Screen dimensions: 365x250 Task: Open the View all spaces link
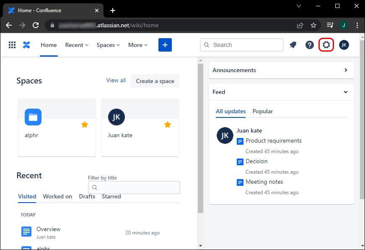[116, 80]
